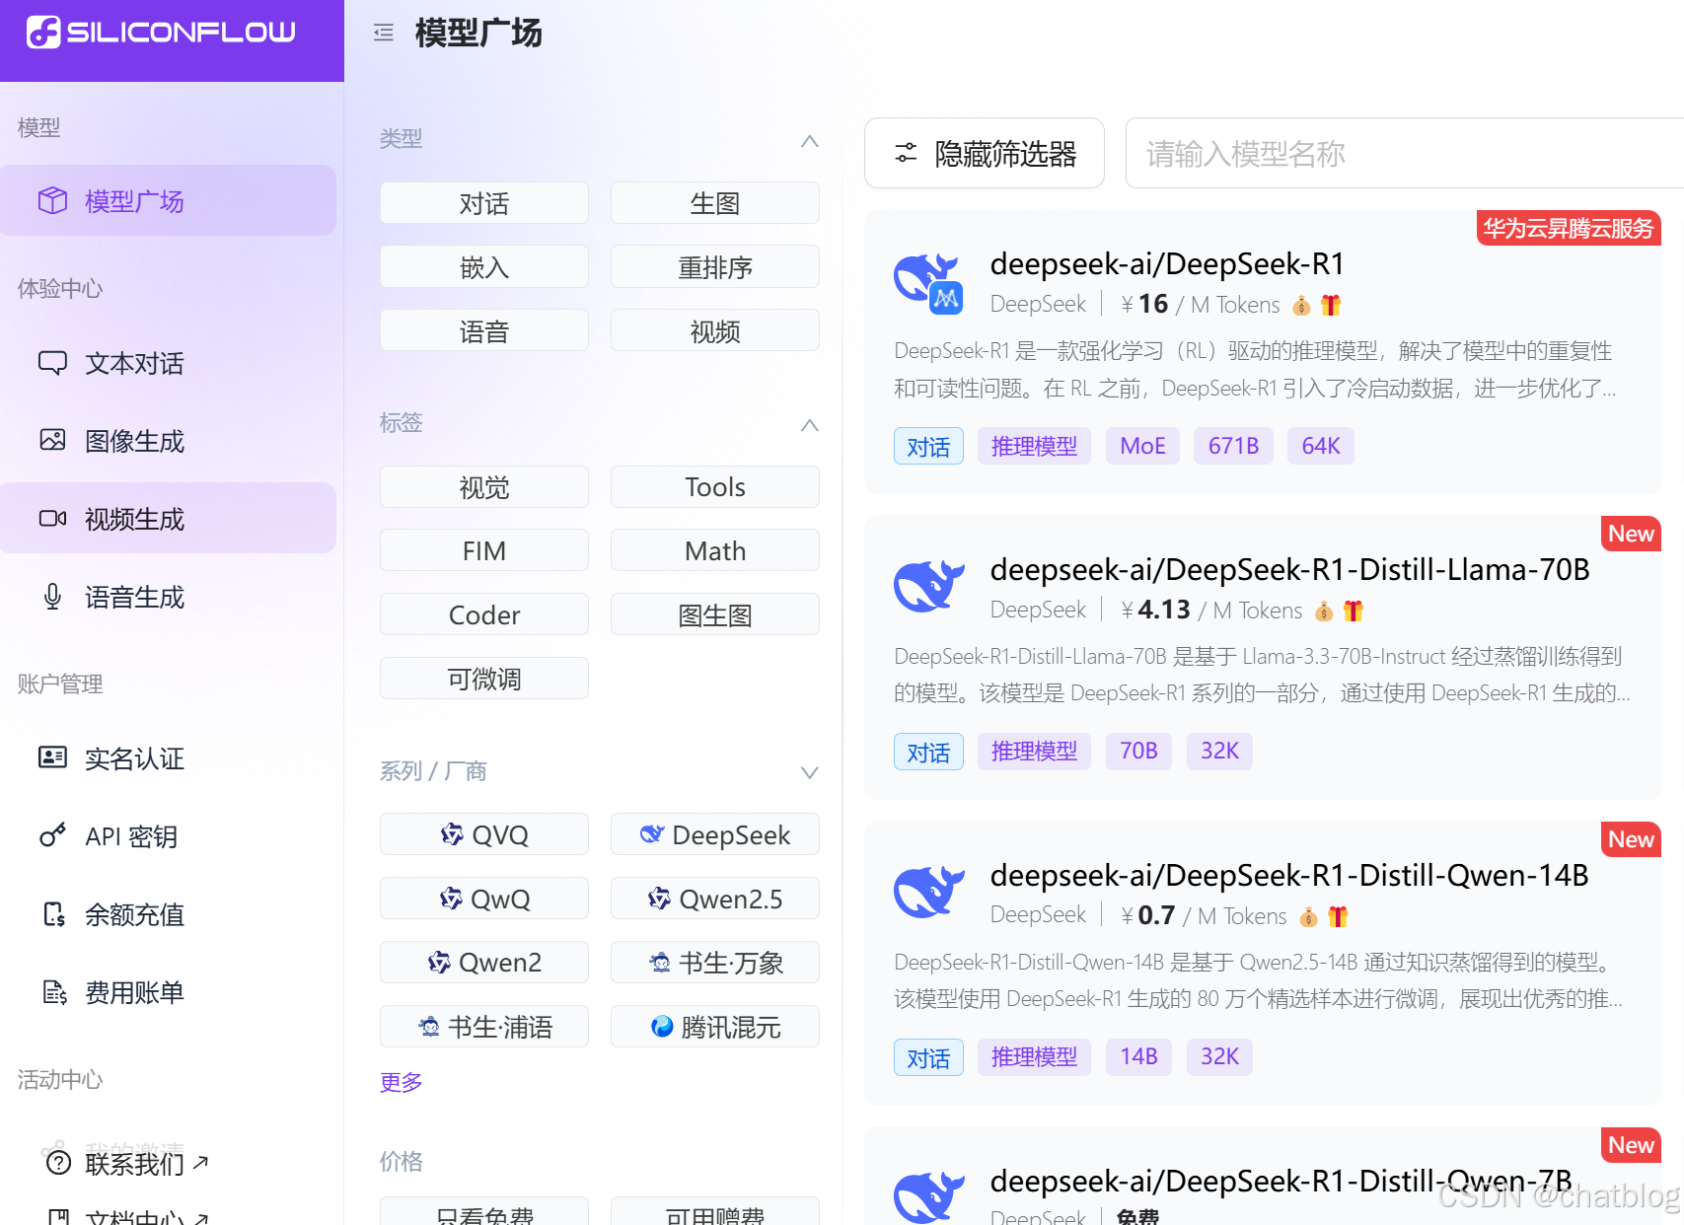
Task: Click gift icon on Distill-Llama-70B card
Action: 1354,611
